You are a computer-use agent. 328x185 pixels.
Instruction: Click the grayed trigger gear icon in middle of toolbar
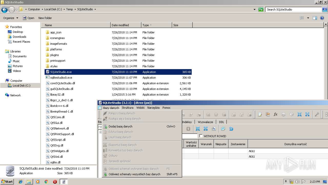[216, 114]
